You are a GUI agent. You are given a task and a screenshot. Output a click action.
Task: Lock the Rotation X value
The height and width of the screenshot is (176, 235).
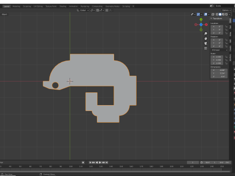(x=226, y=40)
